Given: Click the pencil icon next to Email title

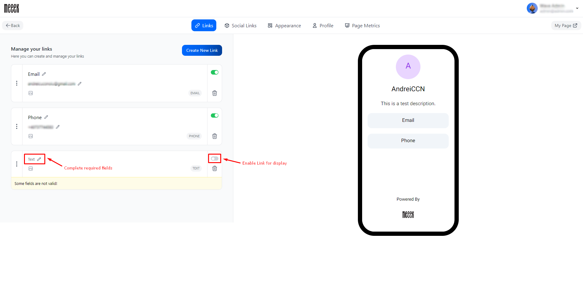Looking at the screenshot, I should pyautogui.click(x=44, y=74).
